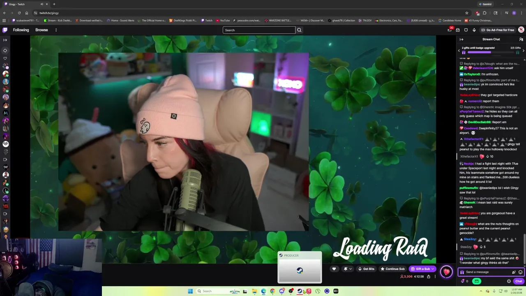Click the chat scrollbar

pos(525,248)
